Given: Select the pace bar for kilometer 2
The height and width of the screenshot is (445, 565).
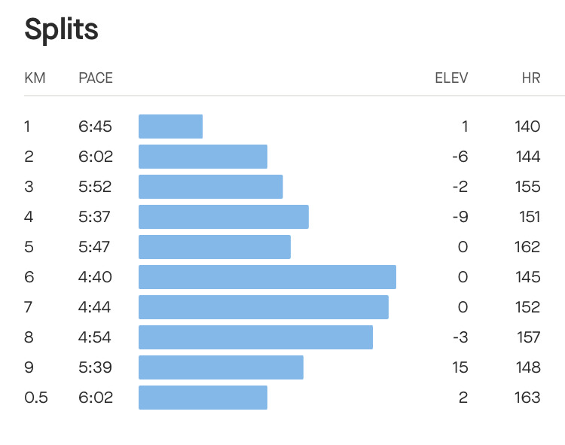Looking at the screenshot, I should coord(203,157).
